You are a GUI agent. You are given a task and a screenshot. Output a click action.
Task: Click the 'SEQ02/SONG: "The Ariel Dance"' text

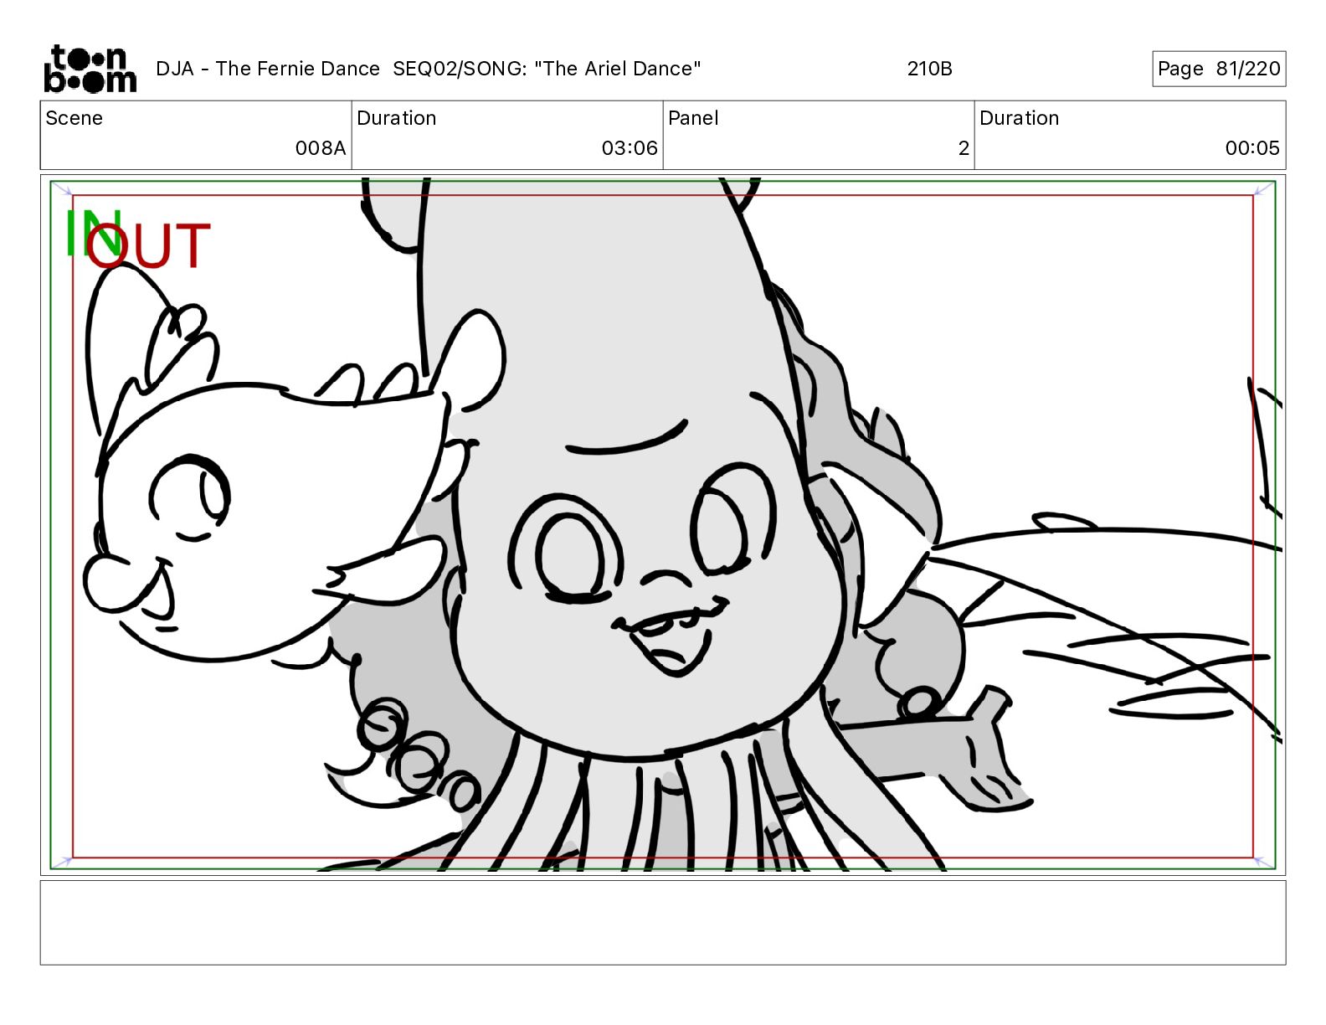[x=547, y=69]
